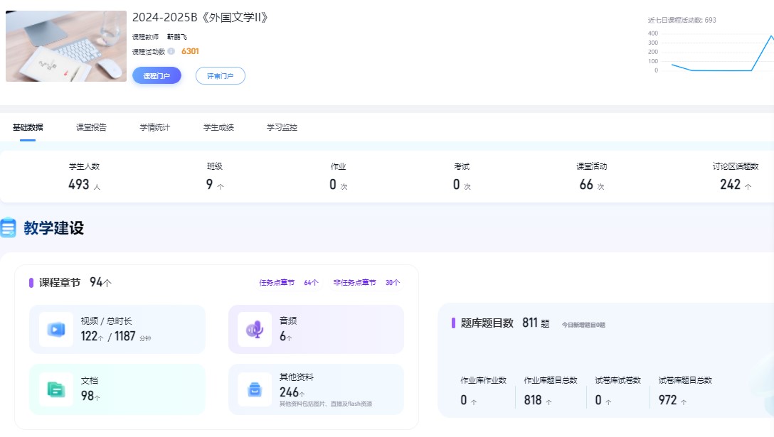Click the course cover thumbnail image
Image resolution: width=774 pixels, height=437 pixels.
(66, 46)
